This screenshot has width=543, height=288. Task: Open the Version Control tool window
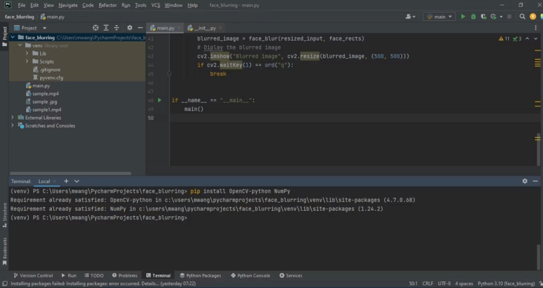point(33,275)
